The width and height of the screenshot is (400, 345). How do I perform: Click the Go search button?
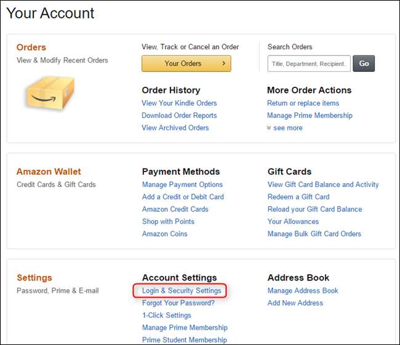pos(364,63)
